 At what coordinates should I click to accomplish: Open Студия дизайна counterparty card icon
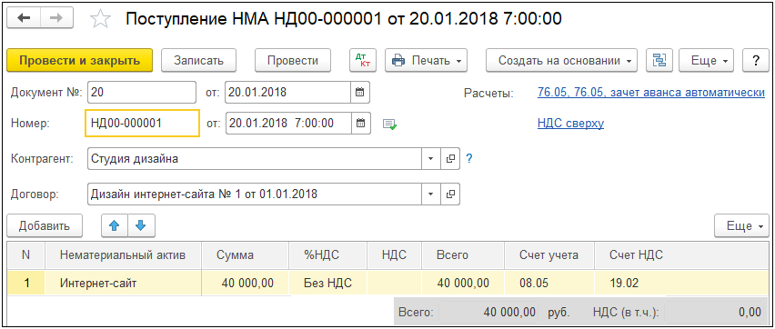click(x=449, y=159)
